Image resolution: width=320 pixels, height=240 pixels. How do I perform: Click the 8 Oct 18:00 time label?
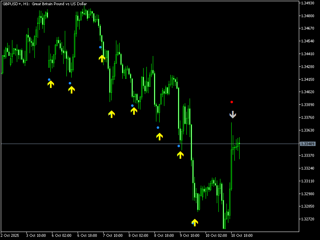[x=164, y=236]
